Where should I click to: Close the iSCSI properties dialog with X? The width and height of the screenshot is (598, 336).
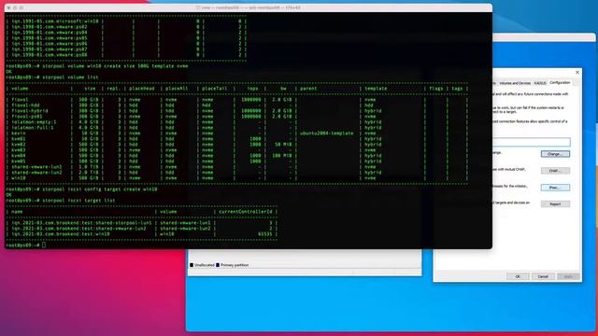pos(577,72)
